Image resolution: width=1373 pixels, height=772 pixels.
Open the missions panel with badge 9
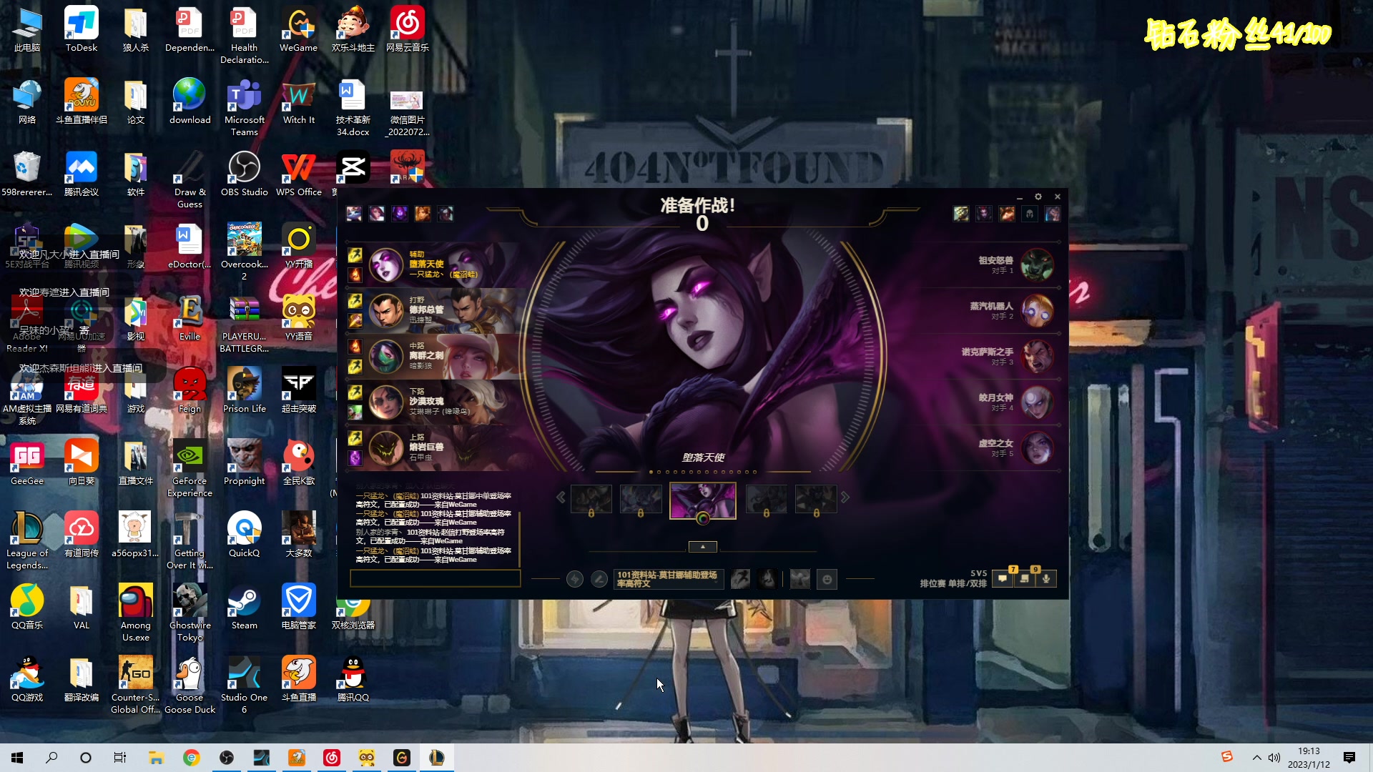pos(1025,579)
